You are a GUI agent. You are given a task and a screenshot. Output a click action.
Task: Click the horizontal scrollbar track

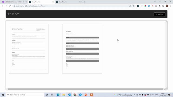[85, 89]
